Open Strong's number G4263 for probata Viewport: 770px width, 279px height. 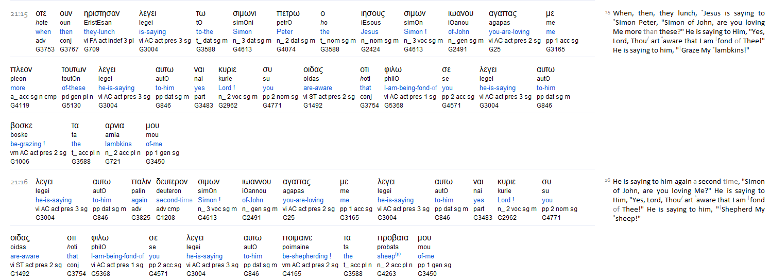pos(386,274)
